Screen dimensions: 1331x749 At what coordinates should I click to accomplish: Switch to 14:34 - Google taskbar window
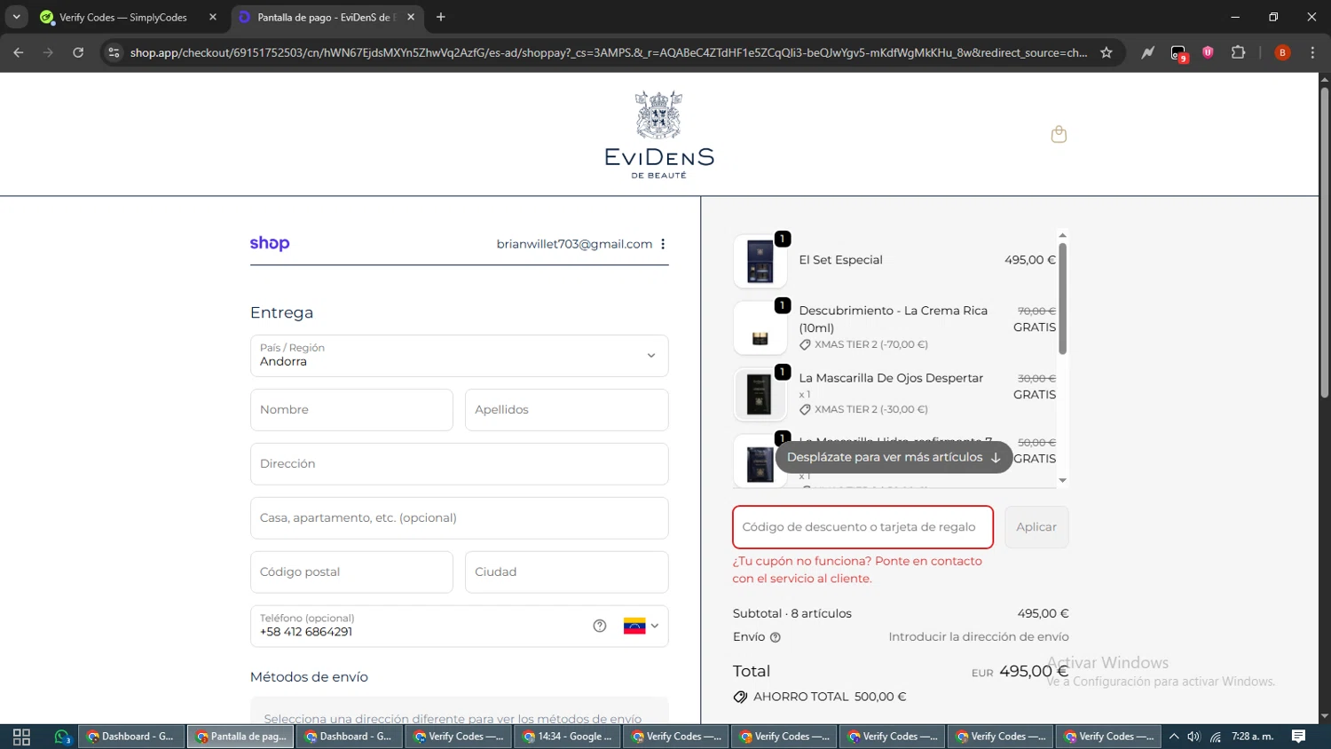(567, 737)
